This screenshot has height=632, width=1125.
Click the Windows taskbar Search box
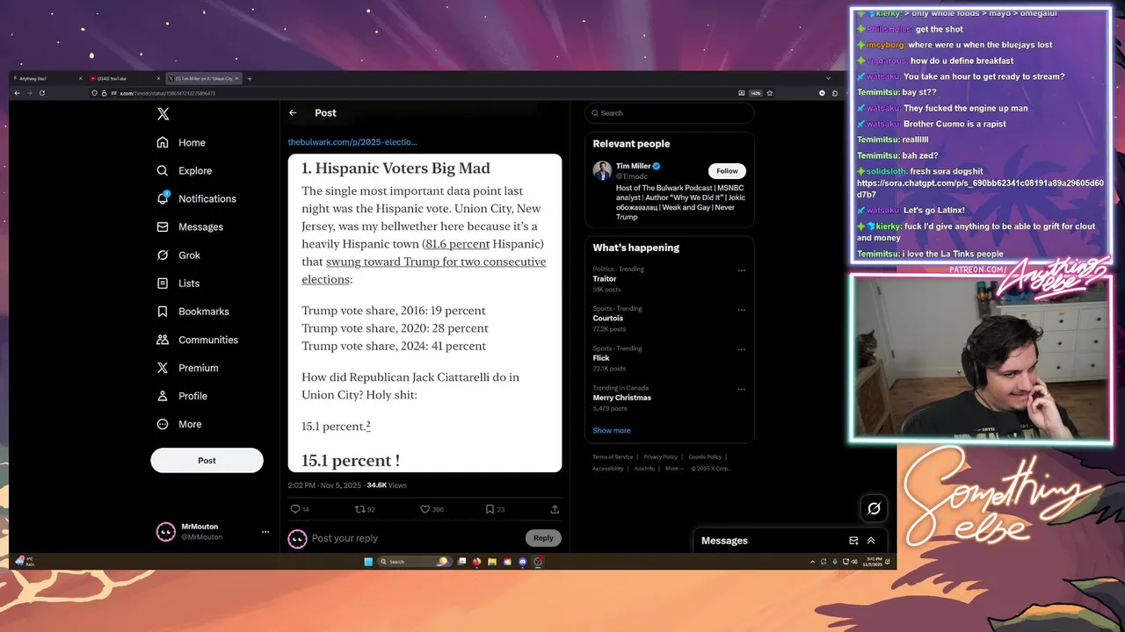tap(413, 562)
